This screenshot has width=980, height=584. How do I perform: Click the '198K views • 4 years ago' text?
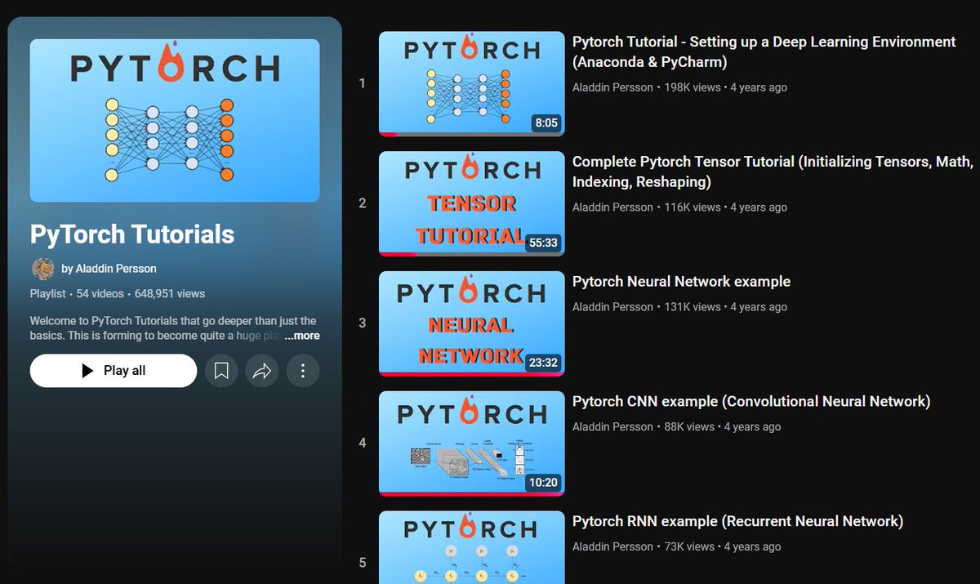pyautogui.click(x=726, y=87)
